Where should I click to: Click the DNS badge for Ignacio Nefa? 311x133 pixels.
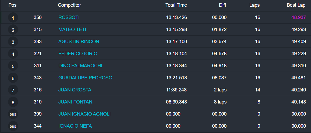pos(13,126)
